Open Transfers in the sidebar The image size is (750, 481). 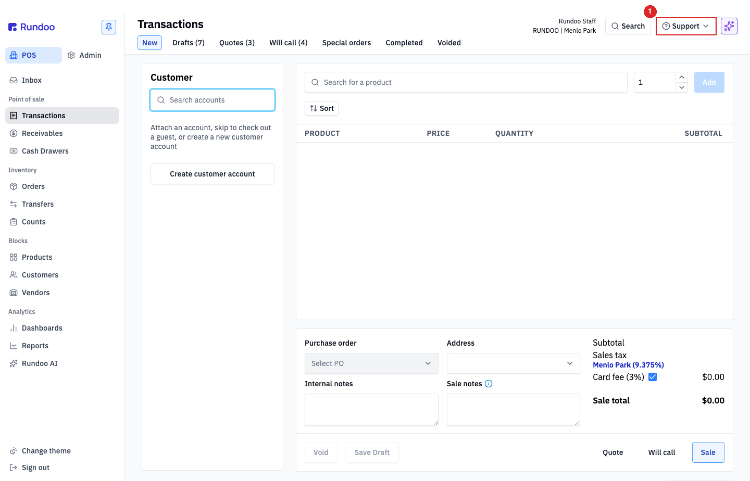click(x=62, y=204)
